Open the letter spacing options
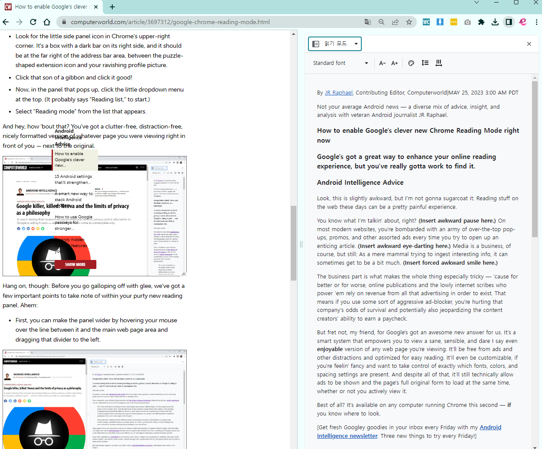This screenshot has width=542, height=449. coord(439,63)
